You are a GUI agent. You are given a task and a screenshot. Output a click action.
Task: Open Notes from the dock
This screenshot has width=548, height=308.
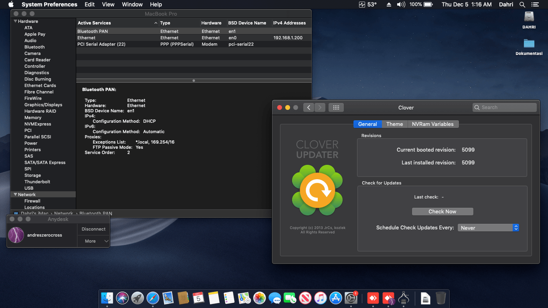(214, 298)
